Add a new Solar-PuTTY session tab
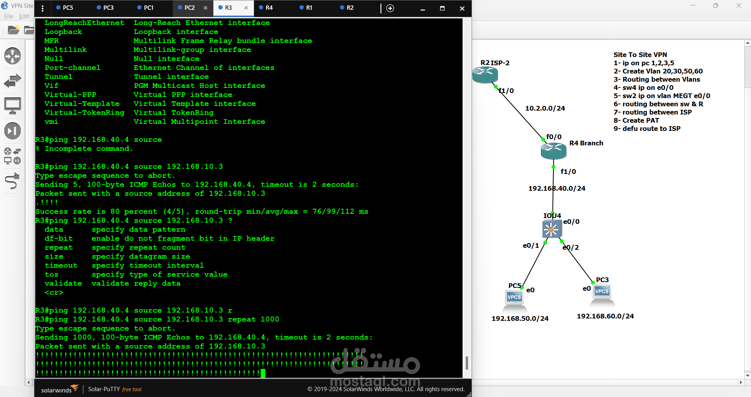 pos(390,8)
